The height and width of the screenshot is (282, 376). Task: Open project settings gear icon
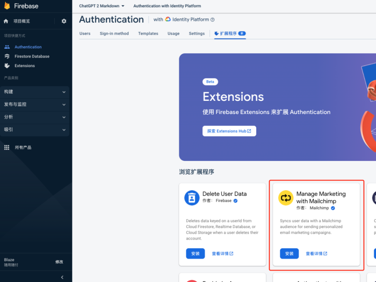click(64, 21)
